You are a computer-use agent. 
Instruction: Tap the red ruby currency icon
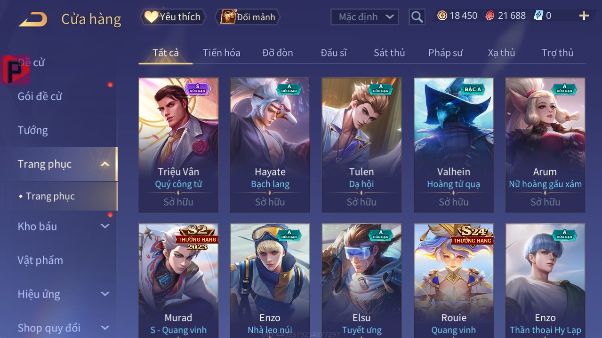click(x=490, y=16)
